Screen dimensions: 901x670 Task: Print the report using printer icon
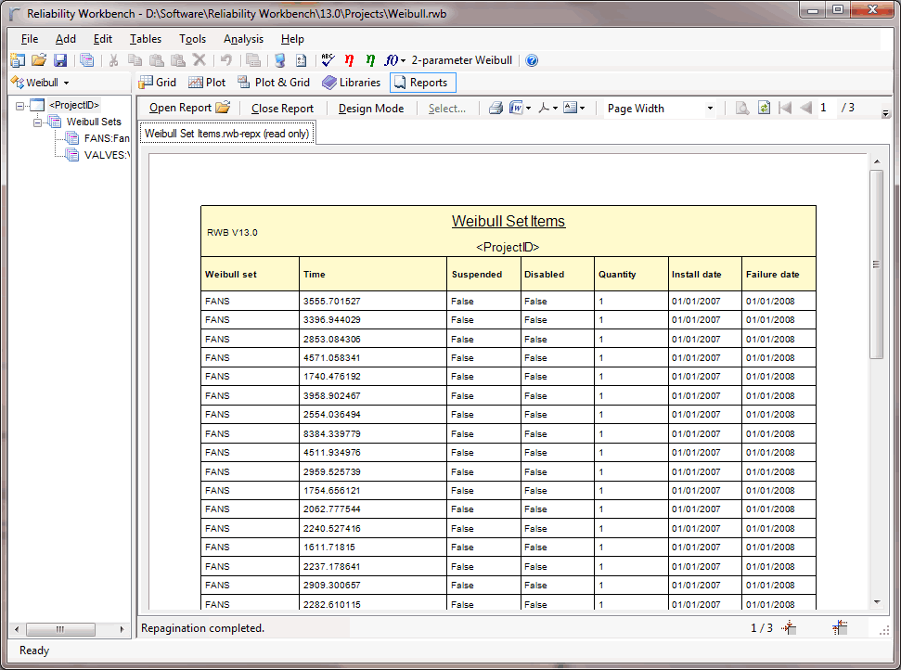[x=496, y=109]
